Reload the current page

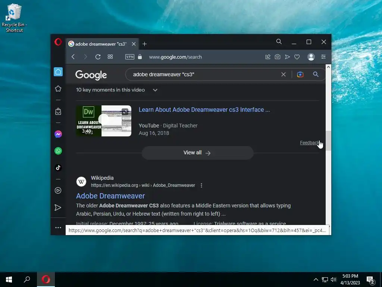click(x=98, y=57)
